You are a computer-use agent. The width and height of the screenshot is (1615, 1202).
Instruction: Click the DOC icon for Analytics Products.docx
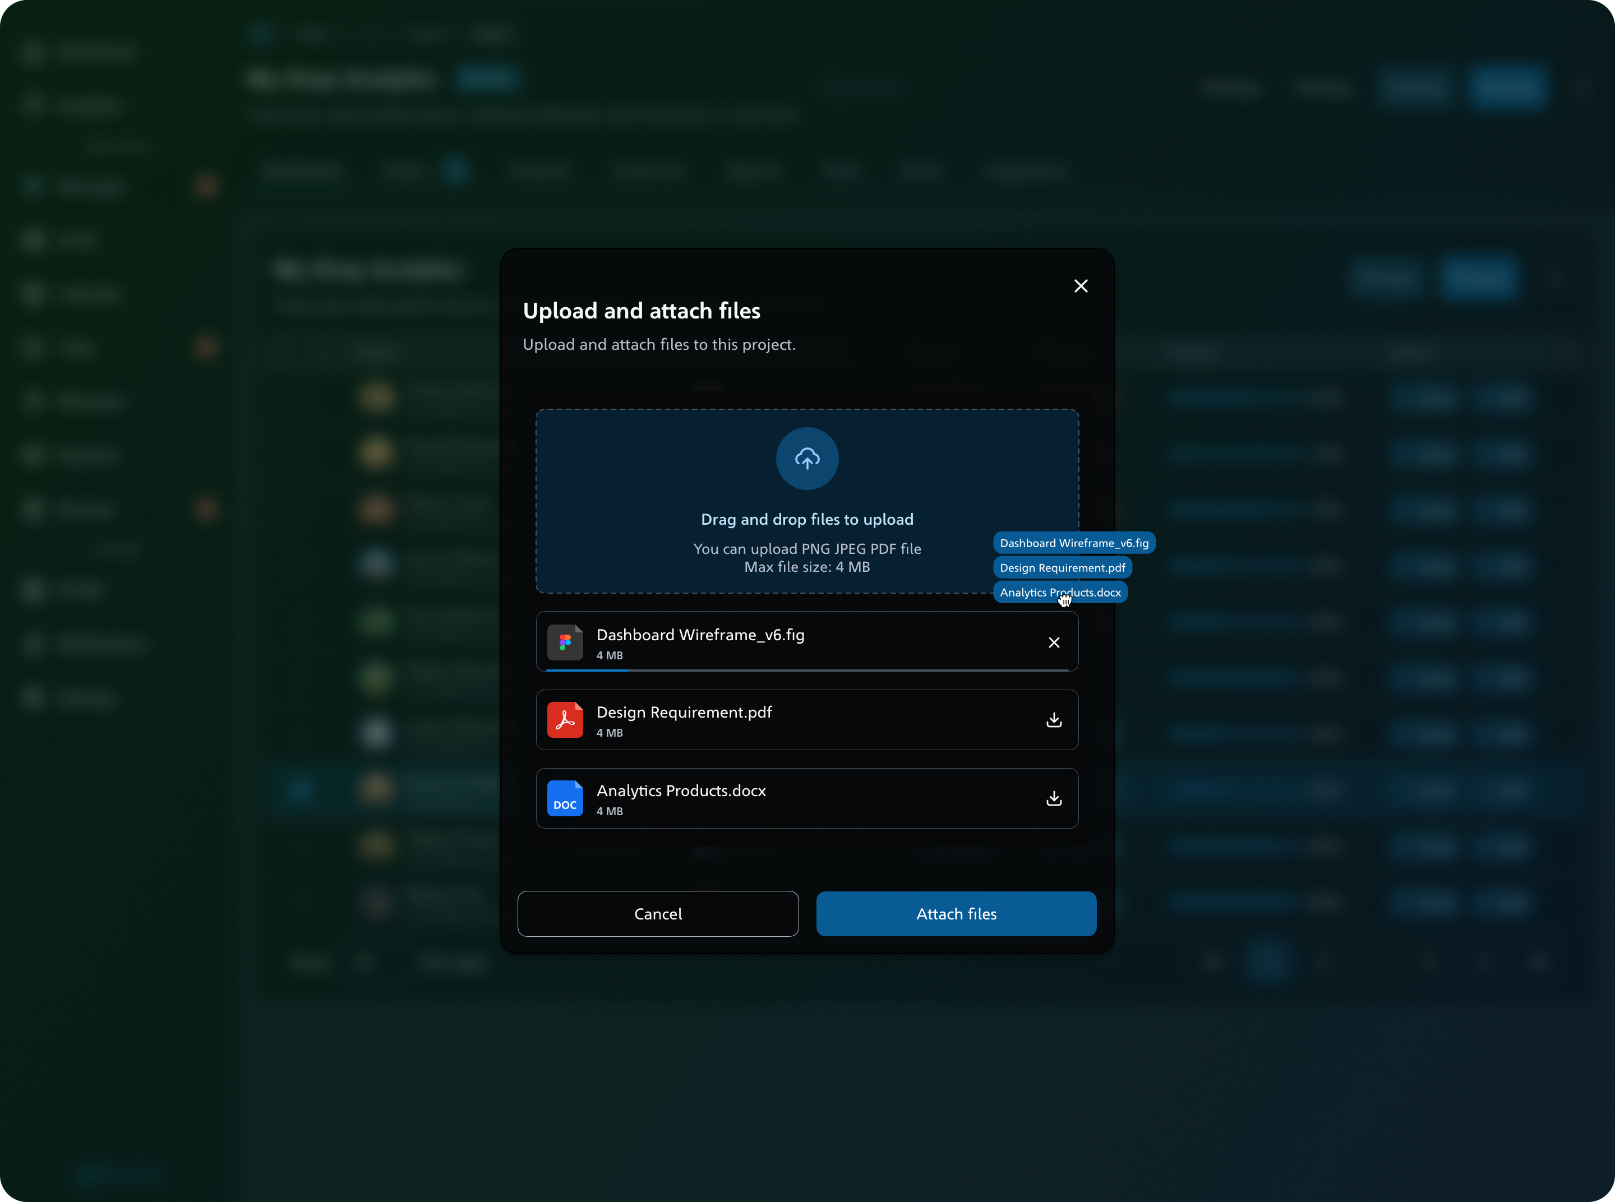click(566, 798)
